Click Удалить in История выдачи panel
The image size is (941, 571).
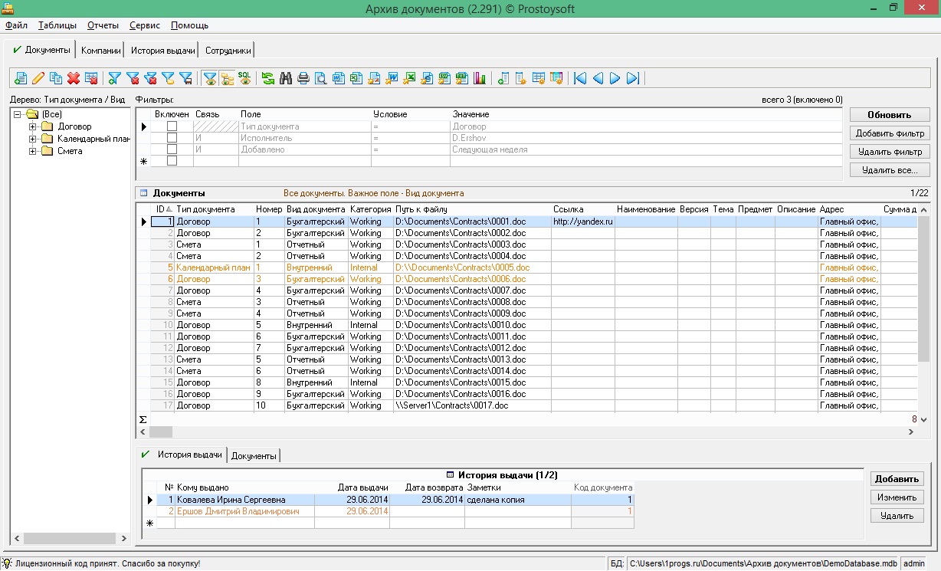(897, 516)
